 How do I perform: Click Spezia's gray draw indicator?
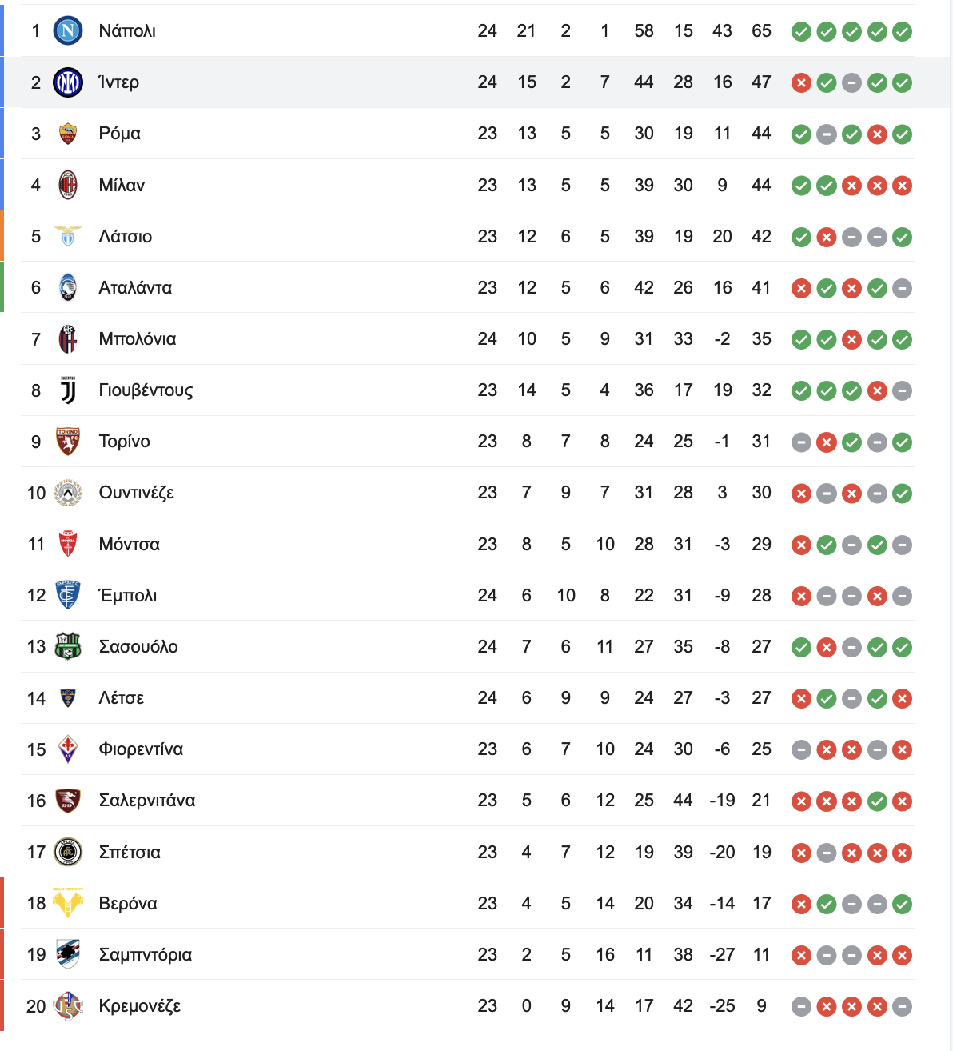click(827, 853)
